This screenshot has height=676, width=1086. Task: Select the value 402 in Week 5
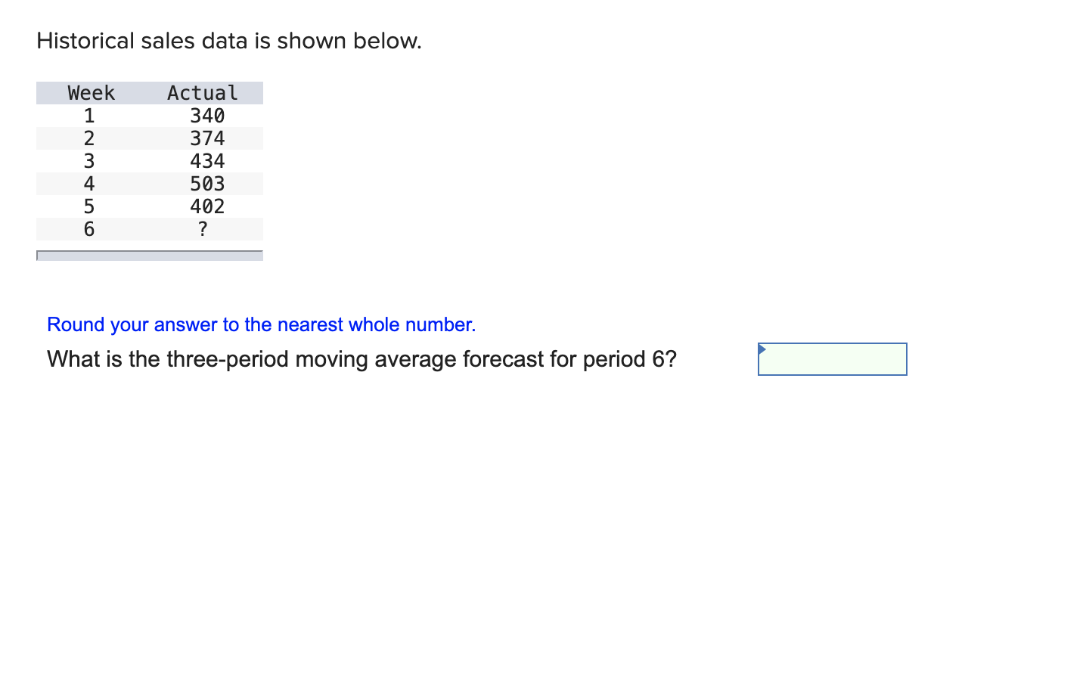[207, 206]
